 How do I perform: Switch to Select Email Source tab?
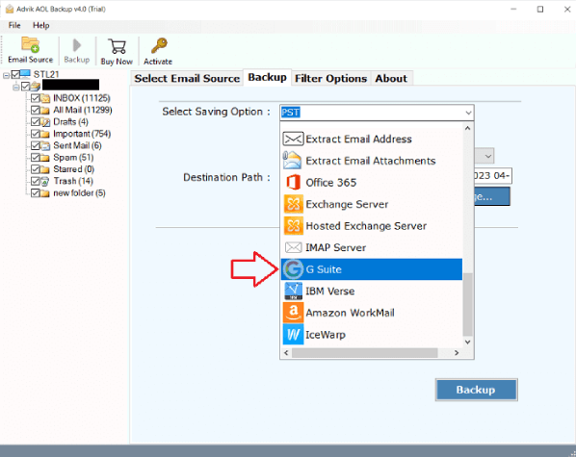(187, 78)
